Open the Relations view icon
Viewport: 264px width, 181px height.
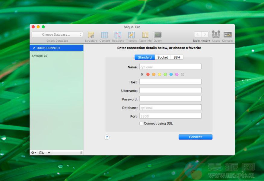coord(118,35)
